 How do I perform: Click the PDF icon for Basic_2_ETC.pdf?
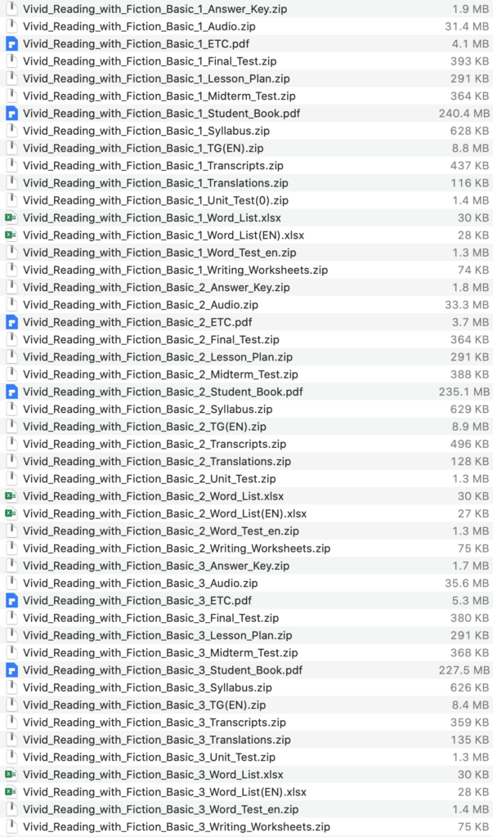pos(11,322)
